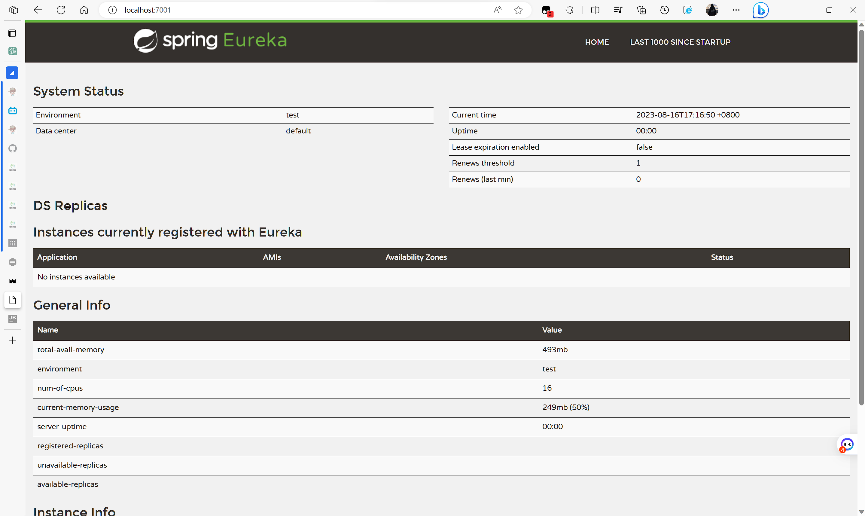Click the spring Eureka logo
Image resolution: width=865 pixels, height=516 pixels.
[210, 41]
